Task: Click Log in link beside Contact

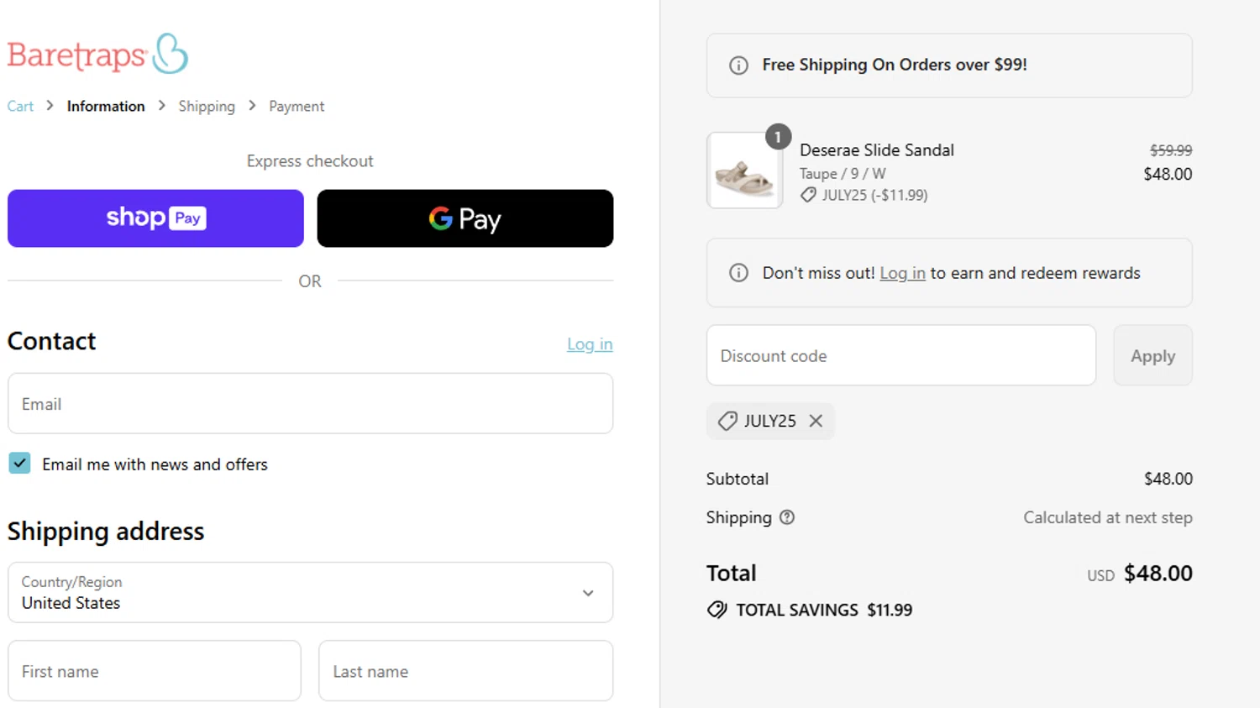Action: 590,344
